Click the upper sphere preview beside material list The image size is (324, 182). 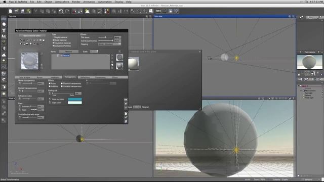(x=119, y=57)
